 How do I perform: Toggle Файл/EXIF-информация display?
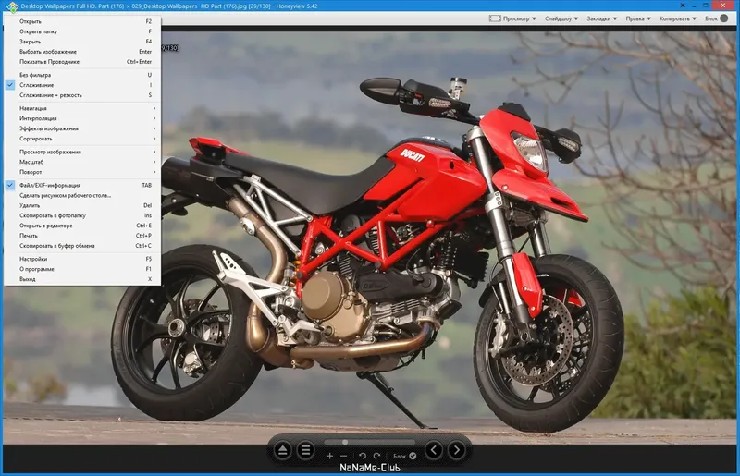[x=82, y=186]
